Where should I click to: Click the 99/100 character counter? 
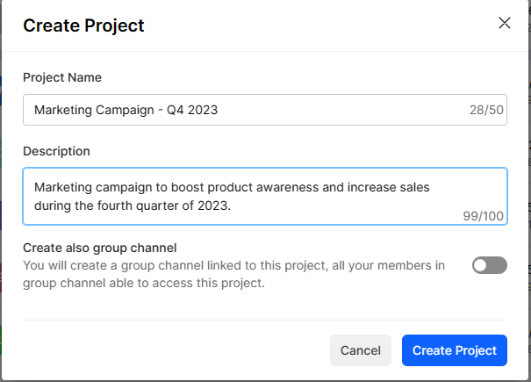point(484,215)
